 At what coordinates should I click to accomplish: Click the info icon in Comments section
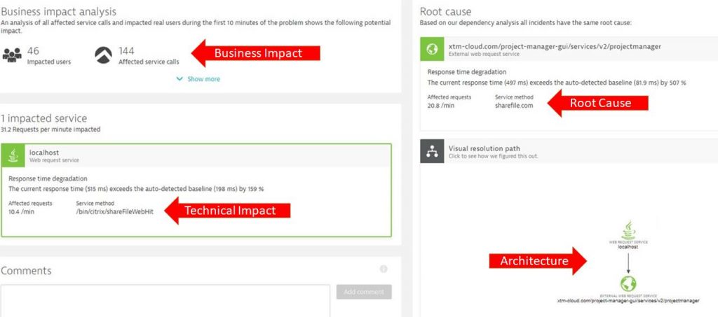[384, 269]
